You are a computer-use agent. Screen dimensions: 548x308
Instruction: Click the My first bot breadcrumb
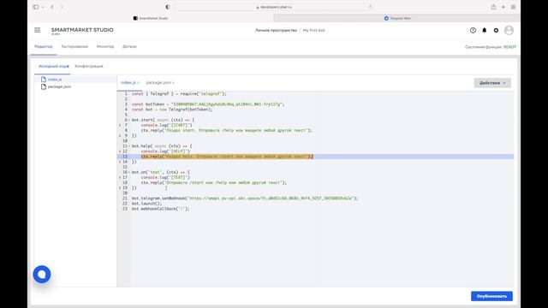[x=314, y=31]
